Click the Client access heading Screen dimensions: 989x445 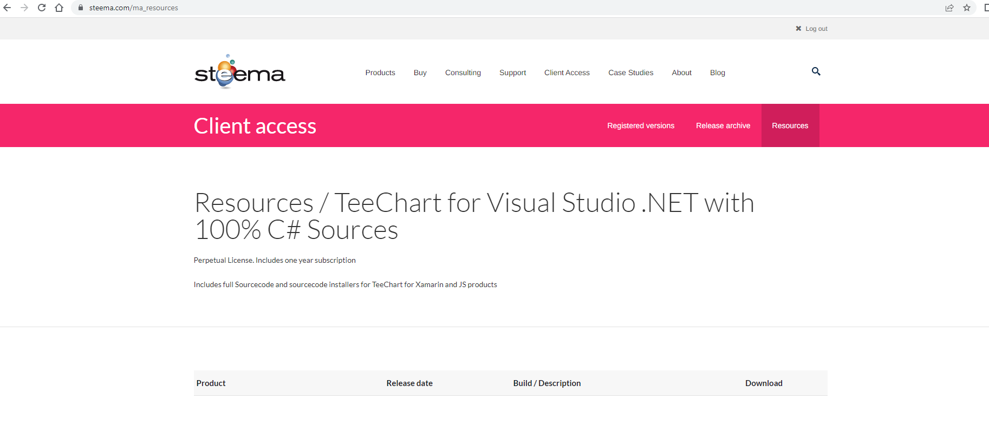255,126
